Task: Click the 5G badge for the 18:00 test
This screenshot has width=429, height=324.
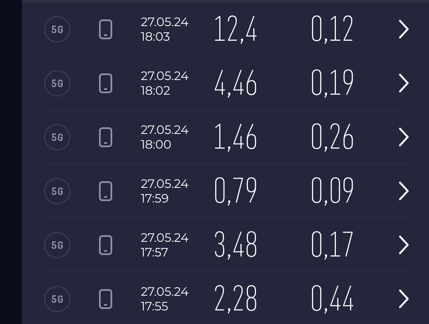Action: click(x=57, y=137)
